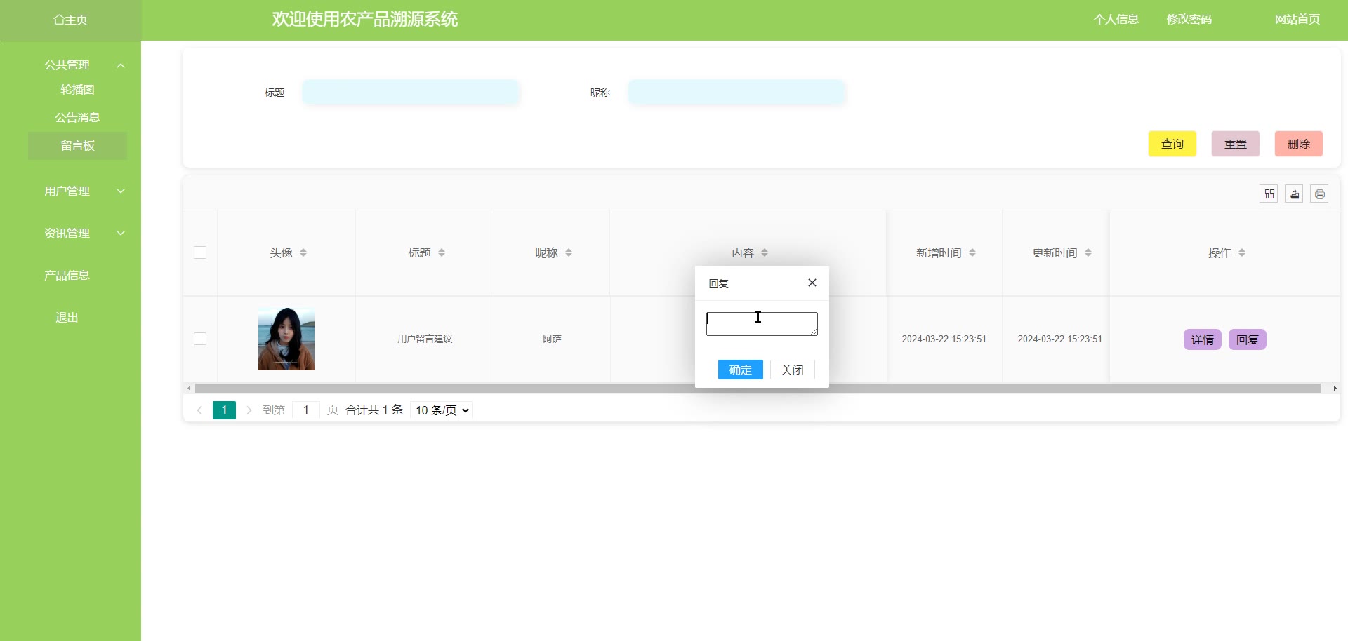Click 新增时间 cell 2024-03-22 15:23:51

click(944, 339)
